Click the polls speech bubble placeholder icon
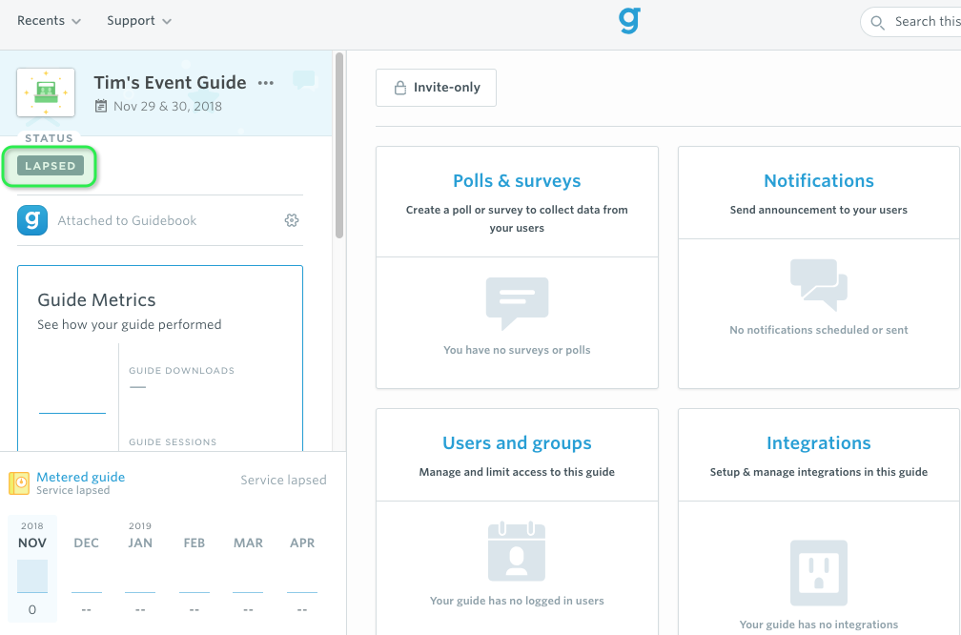Screen dimensions: 961x635 point(517,303)
